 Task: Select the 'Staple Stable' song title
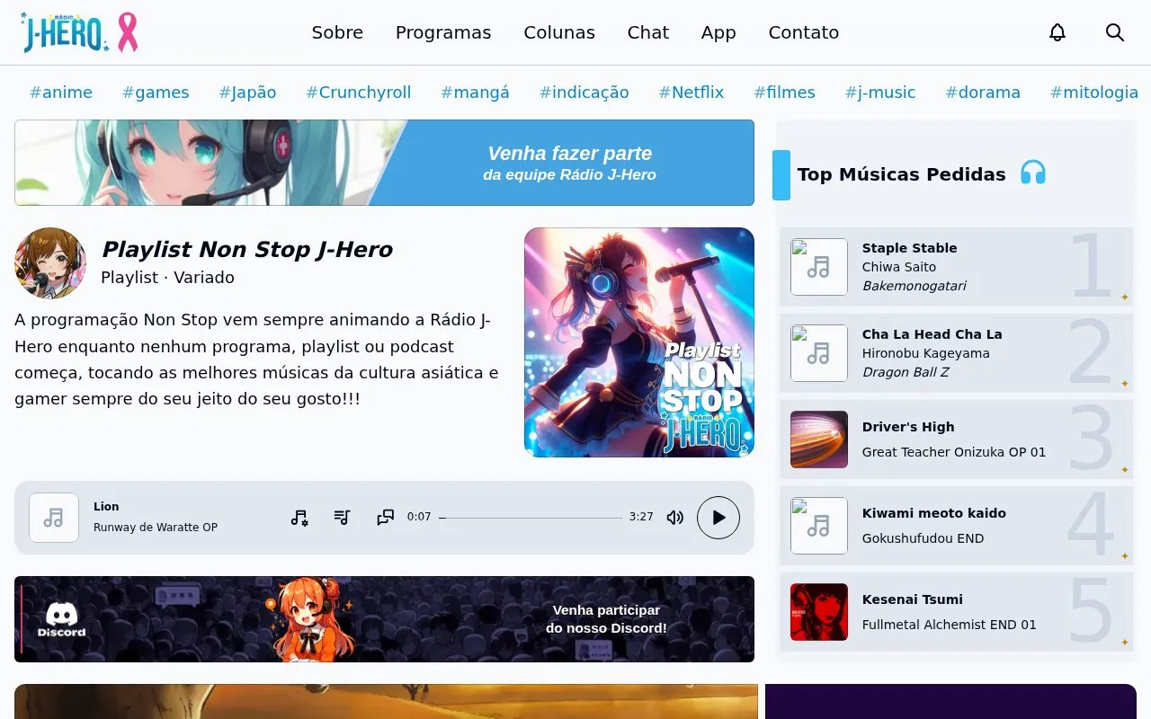pos(909,248)
